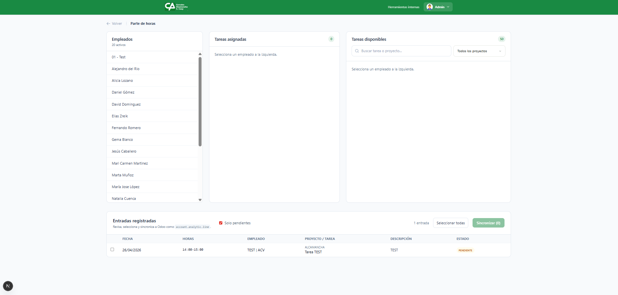Click the scroll down arrow in Empleados list

click(200, 200)
